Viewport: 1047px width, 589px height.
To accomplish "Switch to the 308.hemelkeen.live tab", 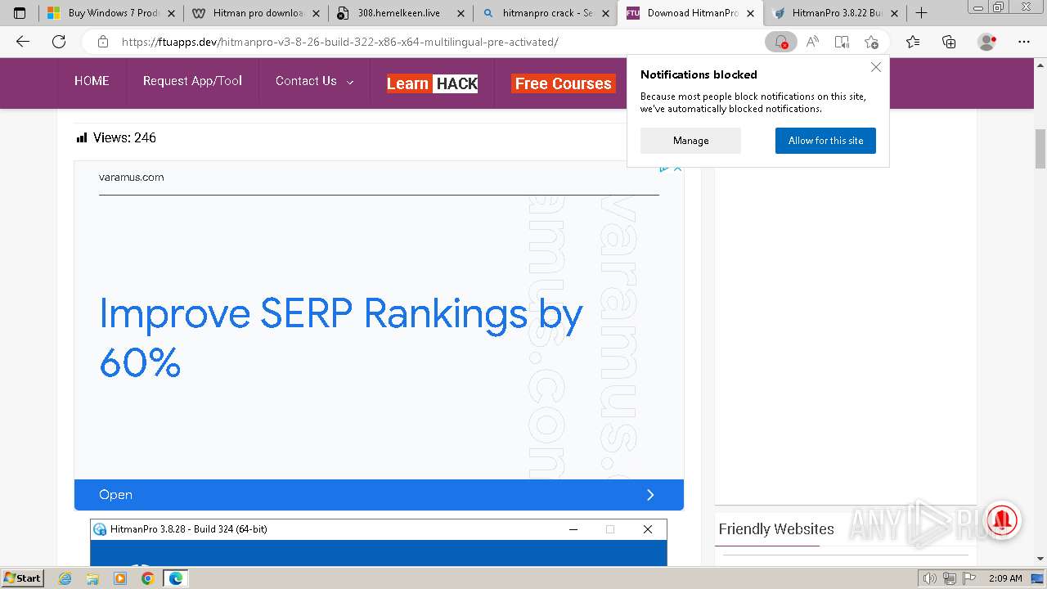I will (x=401, y=13).
